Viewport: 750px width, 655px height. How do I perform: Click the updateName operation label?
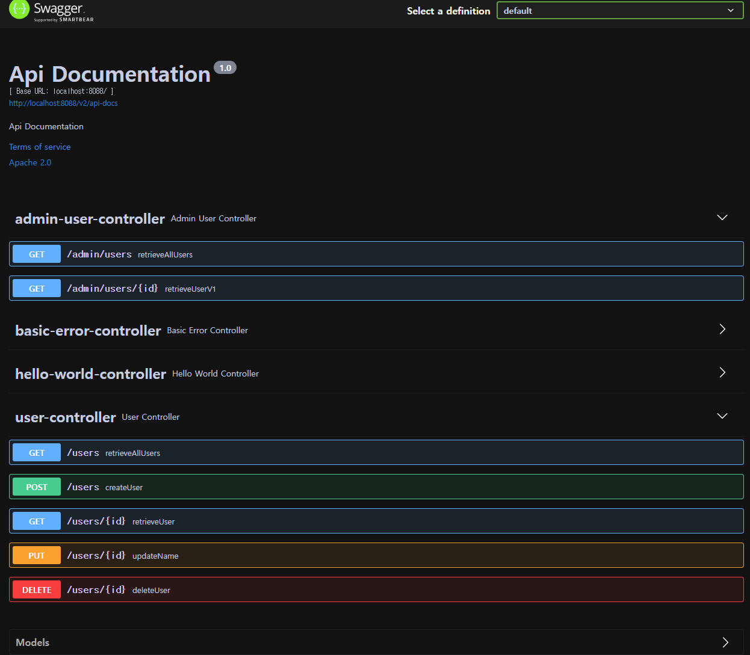155,556
